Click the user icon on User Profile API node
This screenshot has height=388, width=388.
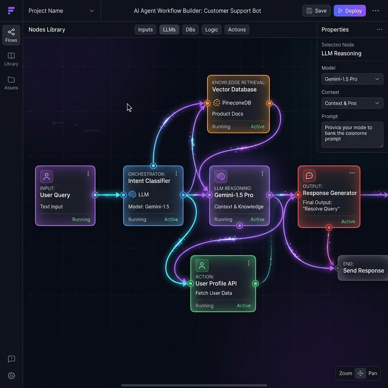click(x=202, y=266)
